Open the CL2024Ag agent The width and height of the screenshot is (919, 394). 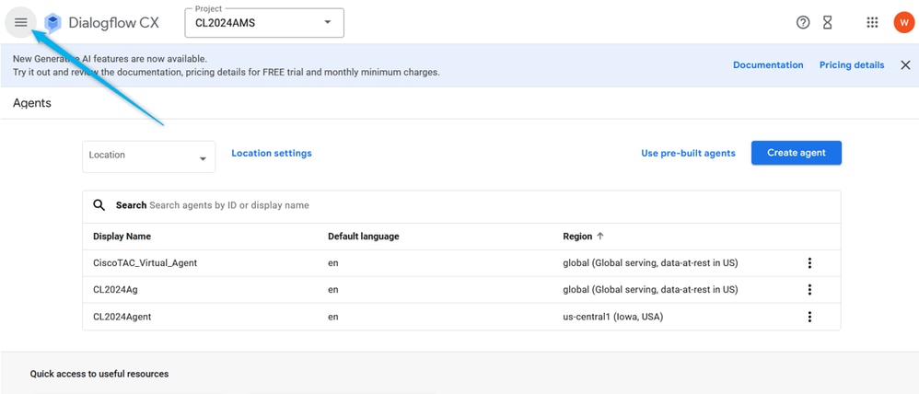115,290
